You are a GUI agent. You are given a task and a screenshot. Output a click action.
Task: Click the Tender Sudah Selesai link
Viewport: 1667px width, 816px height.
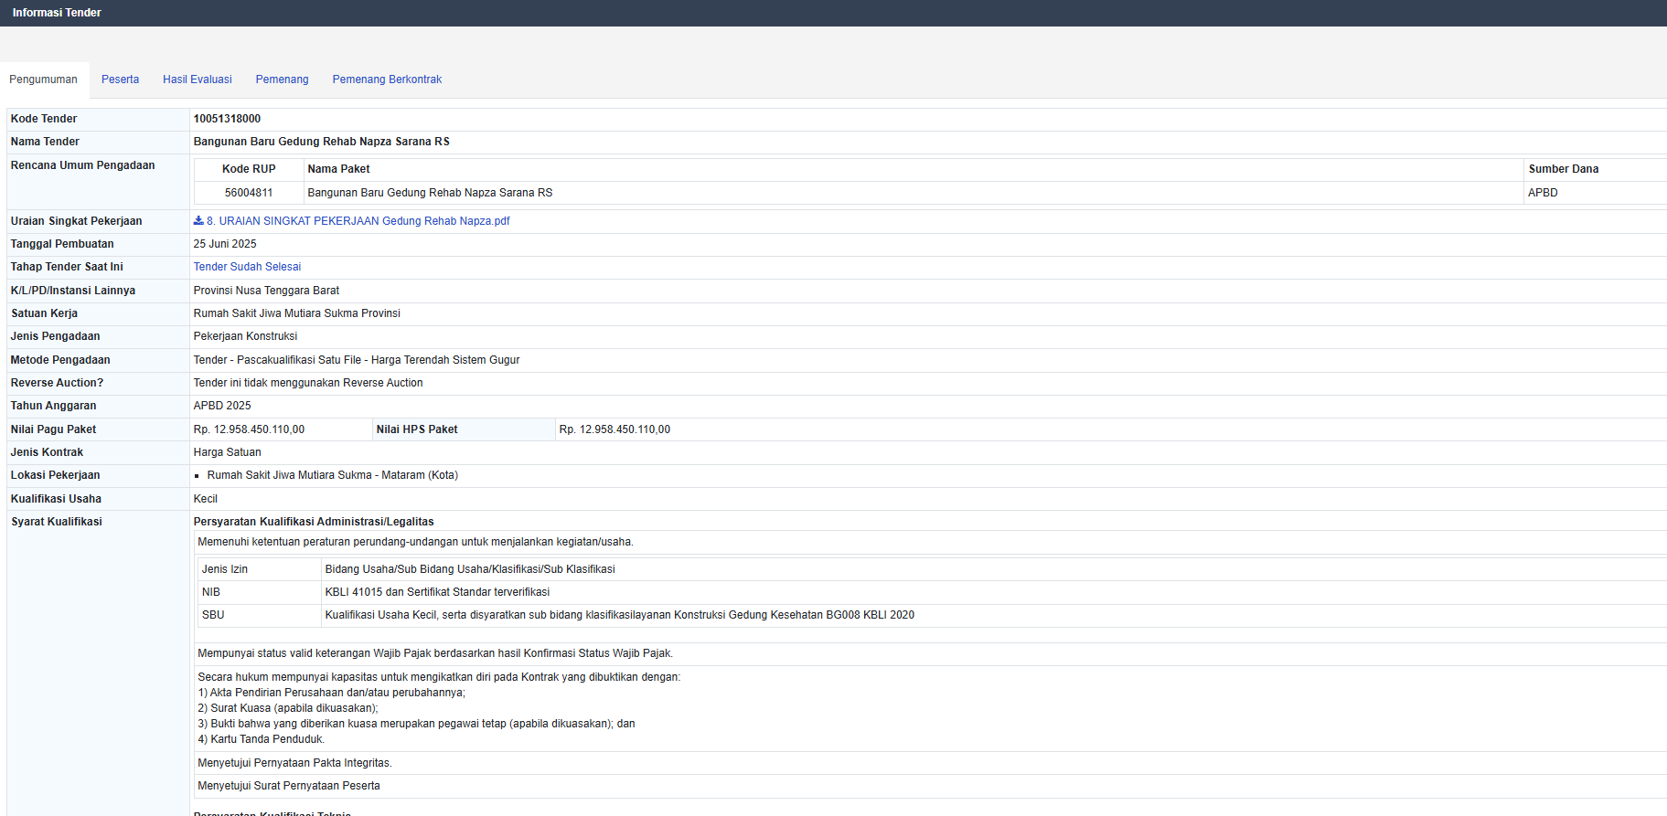coord(247,267)
